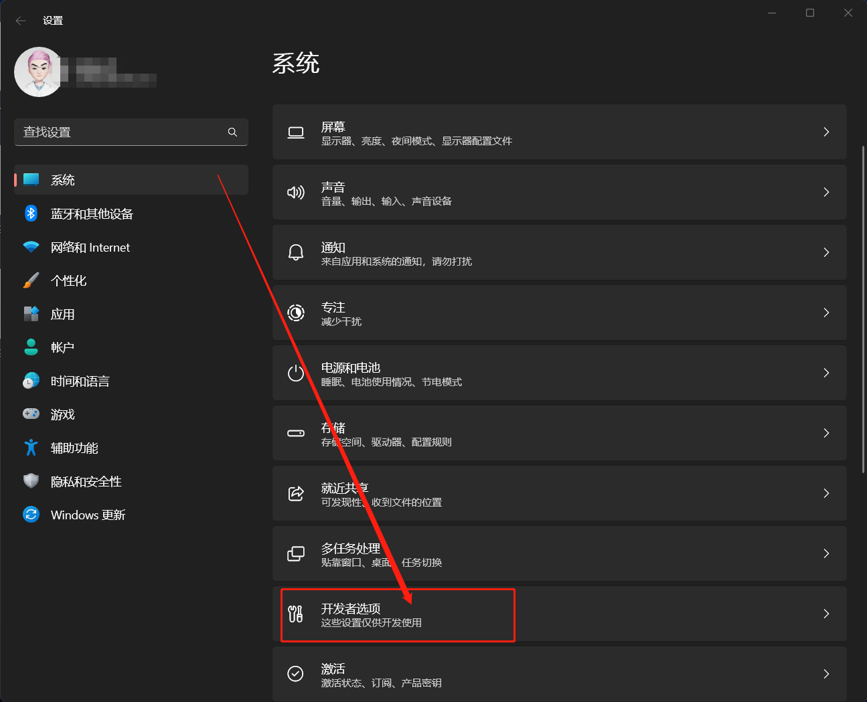The width and height of the screenshot is (867, 702).
Task: Open 就近共享 settings
Action: click(469, 493)
